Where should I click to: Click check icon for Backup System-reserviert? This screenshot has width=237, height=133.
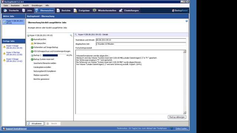[x=32, y=59]
